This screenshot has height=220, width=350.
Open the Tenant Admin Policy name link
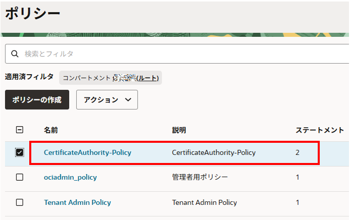pyautogui.click(x=77, y=202)
